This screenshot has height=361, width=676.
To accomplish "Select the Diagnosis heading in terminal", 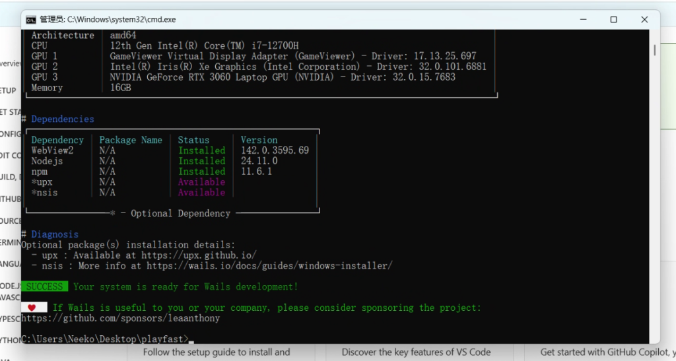I will click(54, 234).
